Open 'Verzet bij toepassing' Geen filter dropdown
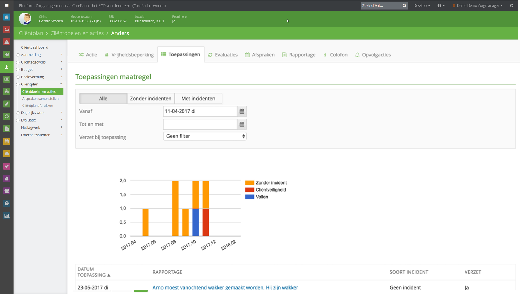This screenshot has width=520, height=294. 205,136
